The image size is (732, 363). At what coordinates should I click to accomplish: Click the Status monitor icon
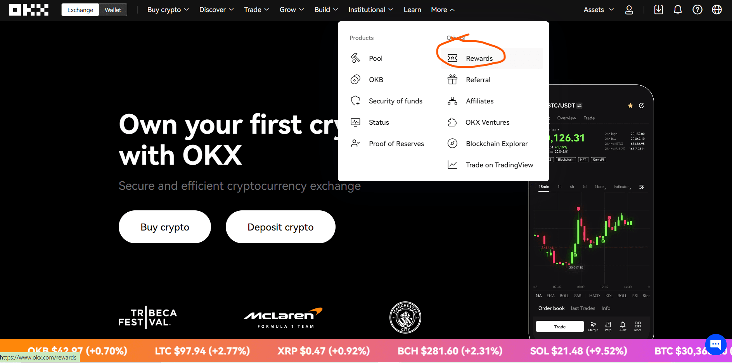coord(355,122)
